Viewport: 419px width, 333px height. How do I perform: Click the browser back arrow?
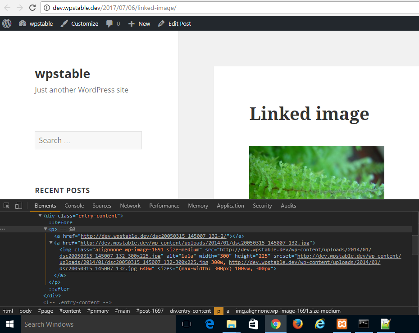coord(7,8)
